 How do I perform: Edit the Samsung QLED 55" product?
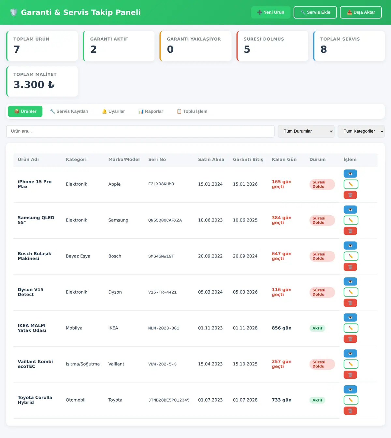coord(351,220)
